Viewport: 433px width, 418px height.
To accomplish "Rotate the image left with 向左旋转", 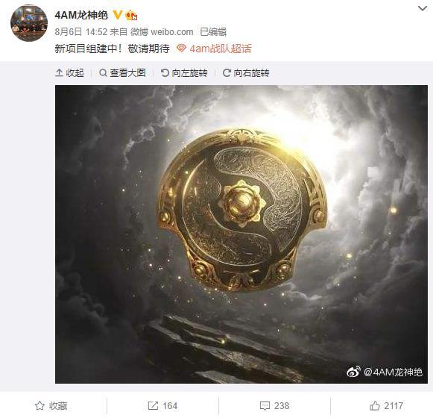I will [184, 72].
